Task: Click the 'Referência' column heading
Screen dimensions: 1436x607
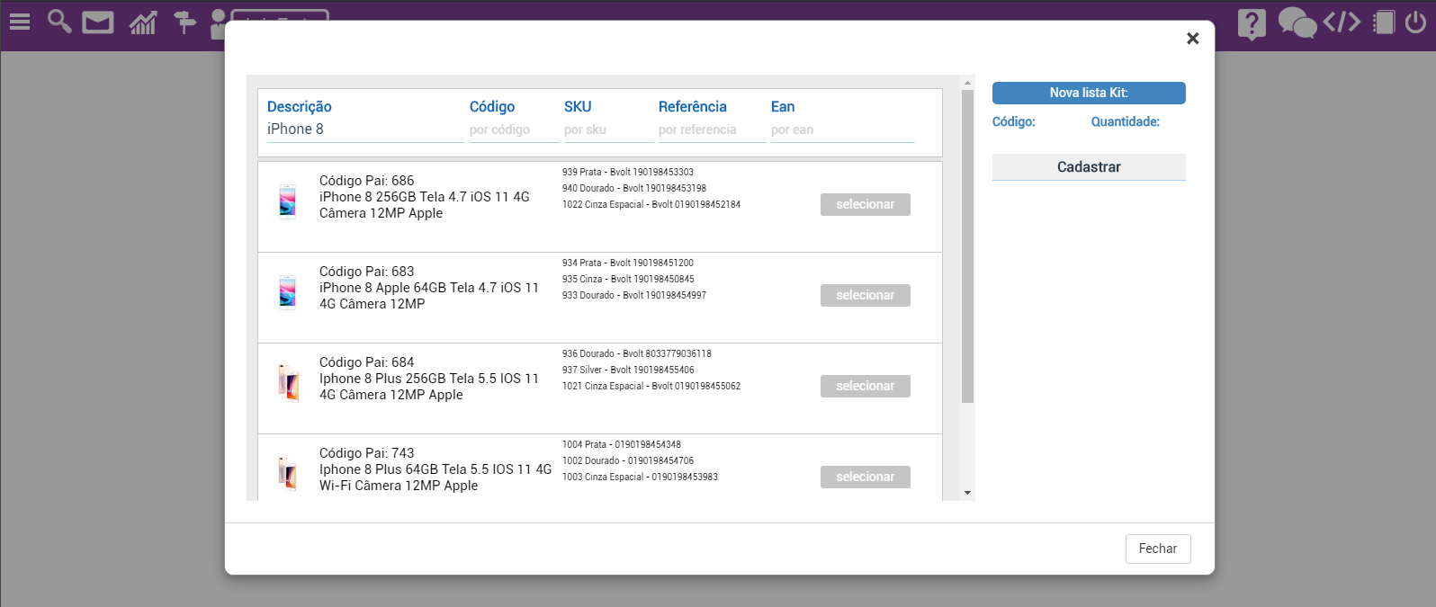Action: (693, 106)
